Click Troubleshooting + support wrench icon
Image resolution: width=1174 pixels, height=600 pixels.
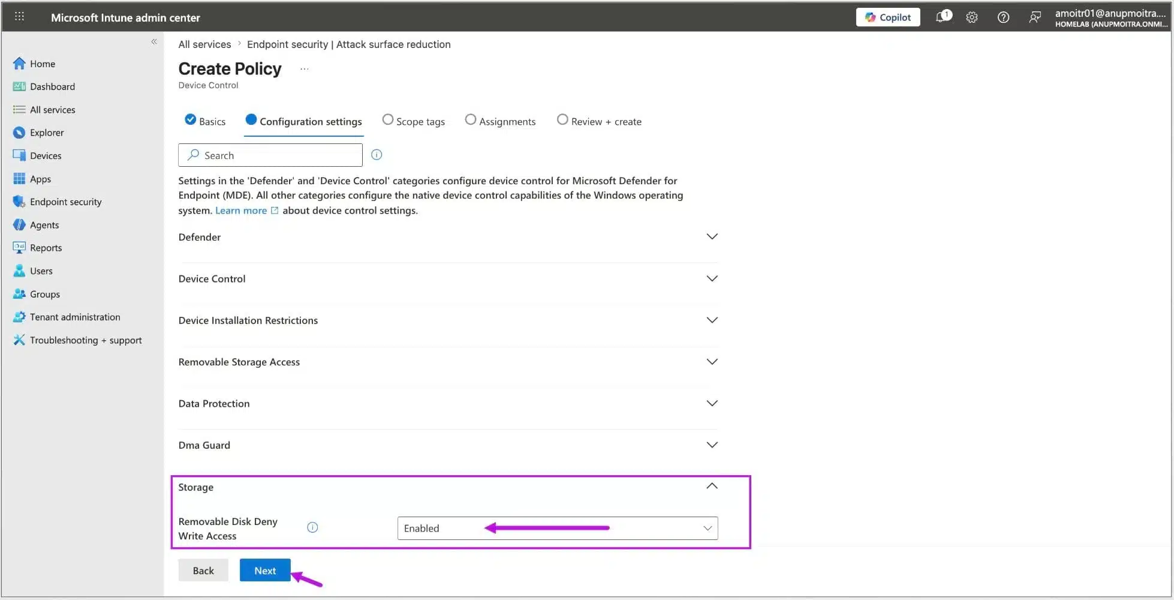(x=19, y=340)
